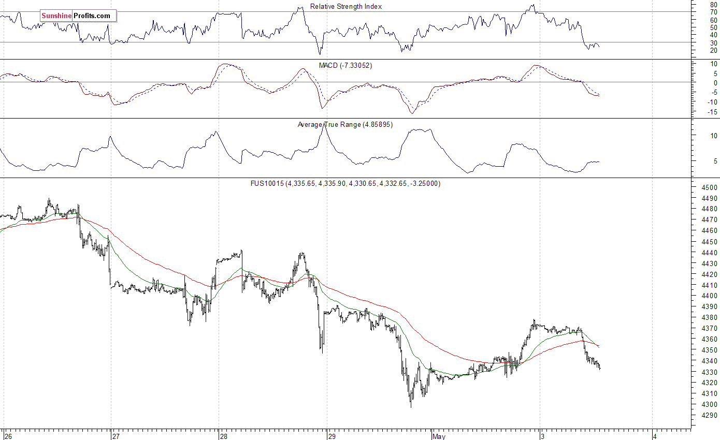Select the date label 28 on time axis
This screenshot has width=720, height=440.
pos(223,436)
